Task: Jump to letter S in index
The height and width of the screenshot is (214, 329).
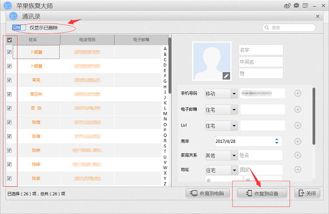Action: pyautogui.click(x=165, y=146)
